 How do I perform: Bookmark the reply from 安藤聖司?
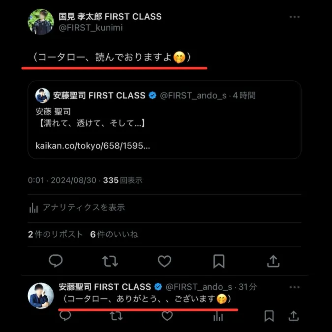click(269, 316)
